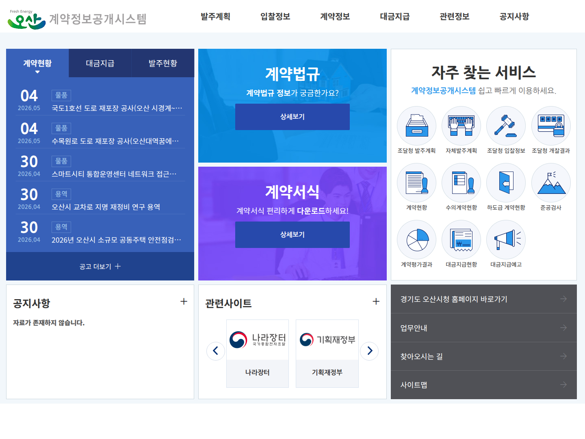Open the 계약정보 menu

tap(335, 16)
